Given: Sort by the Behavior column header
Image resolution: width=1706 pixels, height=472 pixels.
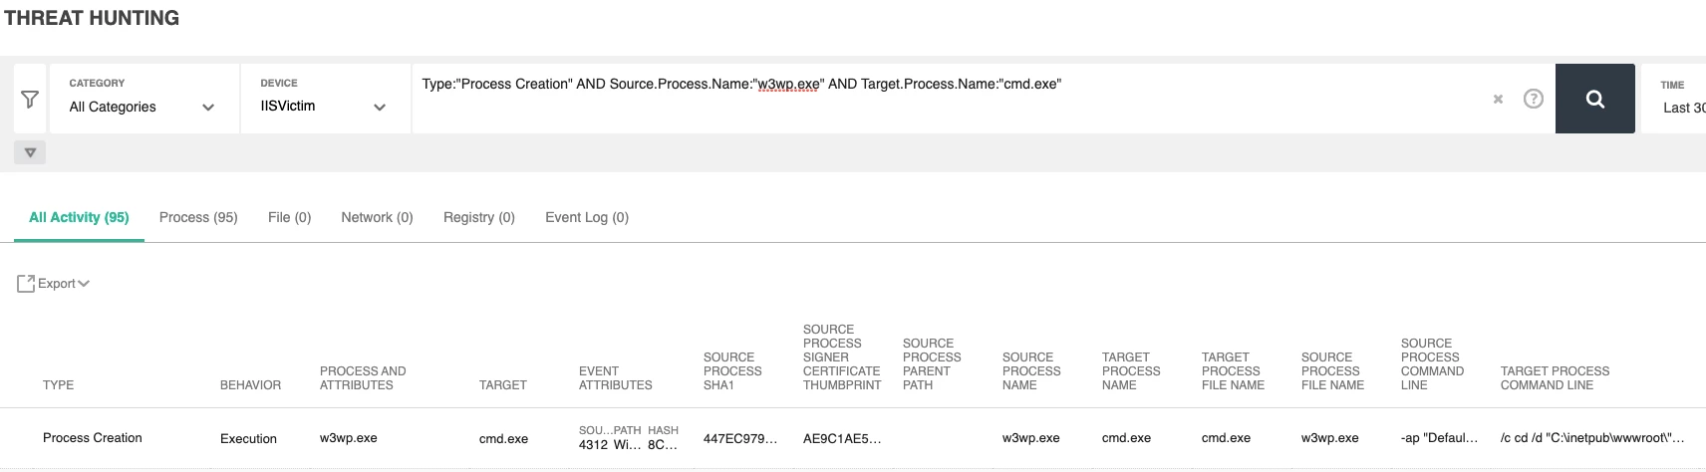Looking at the screenshot, I should [x=250, y=385].
